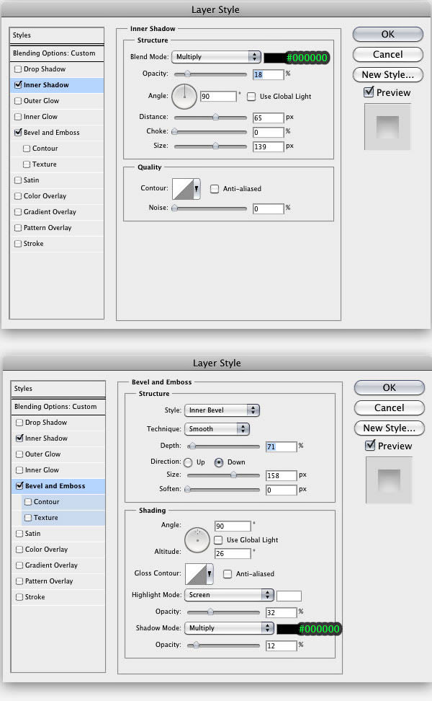The image size is (432, 701).
Task: Click the Inner Shadow Size field 139
Action: (x=268, y=146)
